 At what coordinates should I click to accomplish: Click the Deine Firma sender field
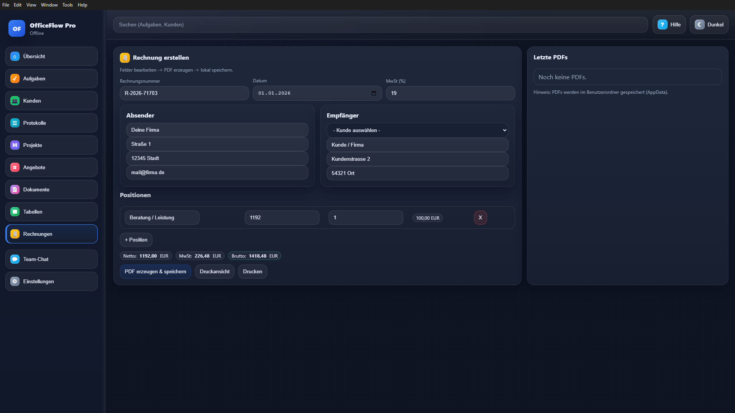pos(217,130)
